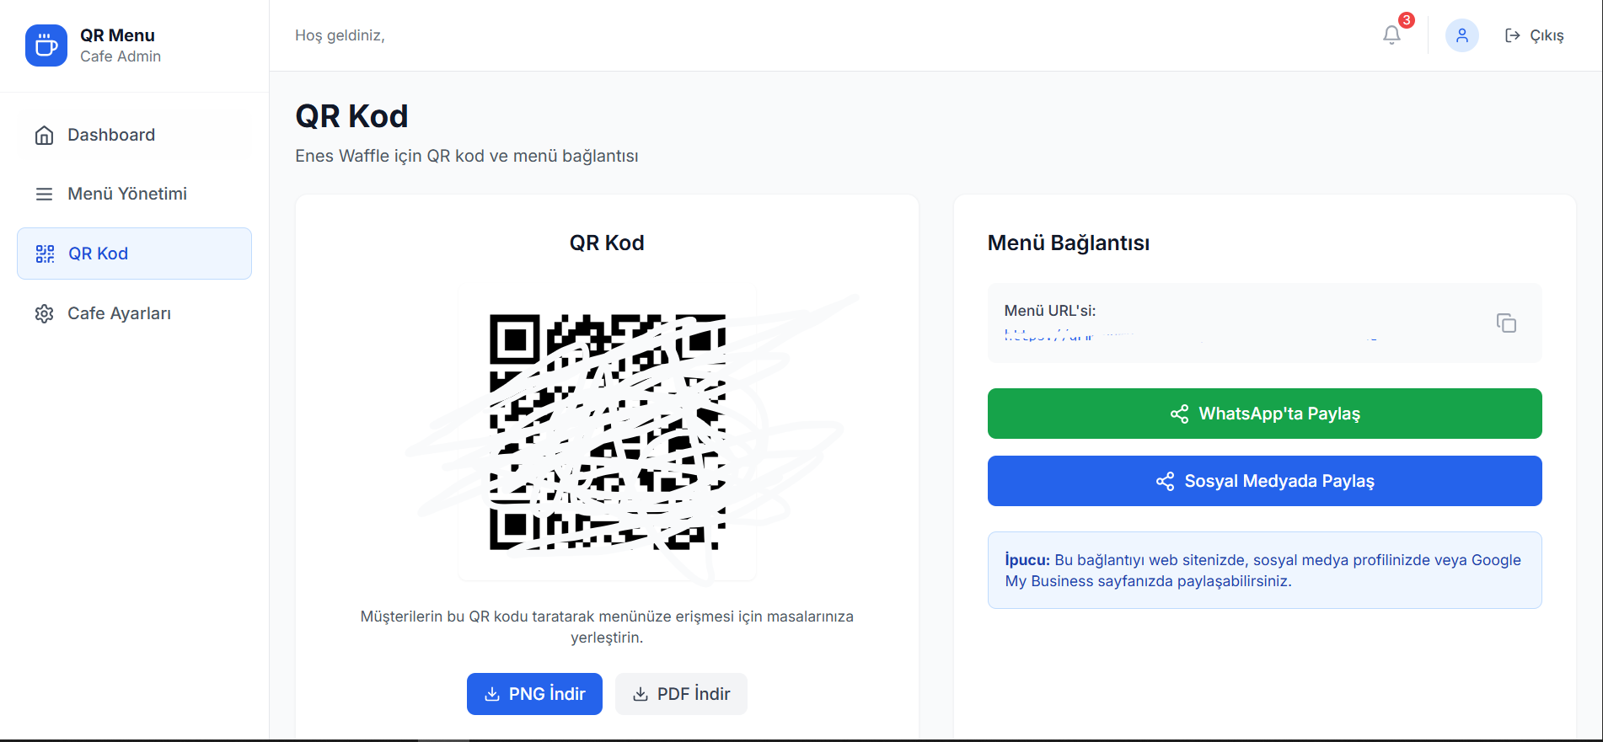Click the logout arrow icon
The image size is (1603, 742).
pos(1513,35)
